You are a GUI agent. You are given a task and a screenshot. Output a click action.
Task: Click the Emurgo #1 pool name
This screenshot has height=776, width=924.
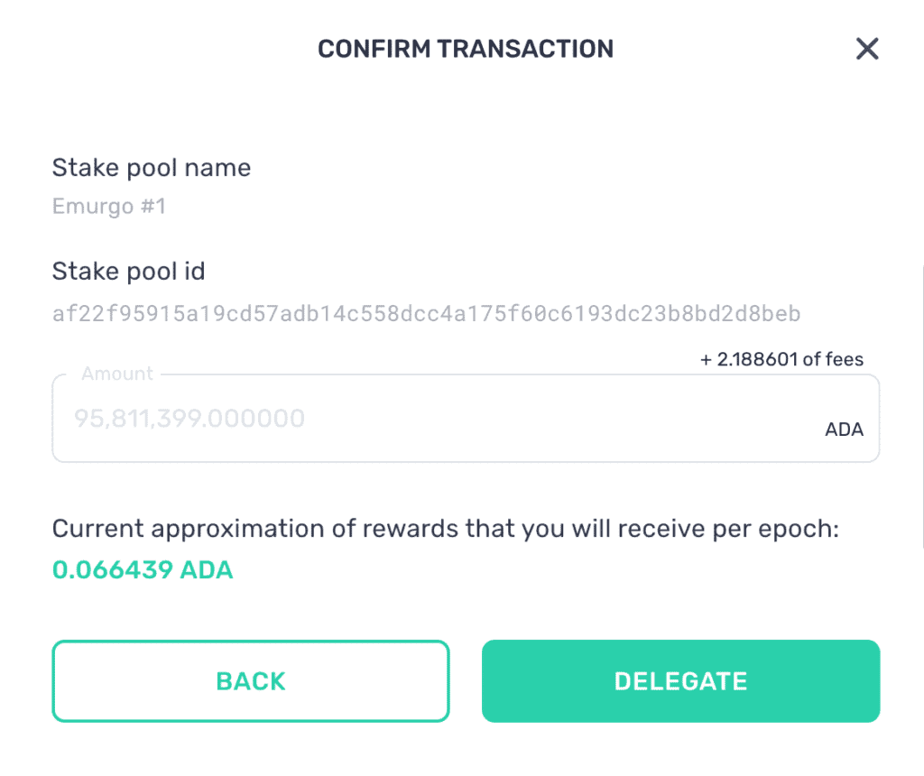pyautogui.click(x=109, y=206)
